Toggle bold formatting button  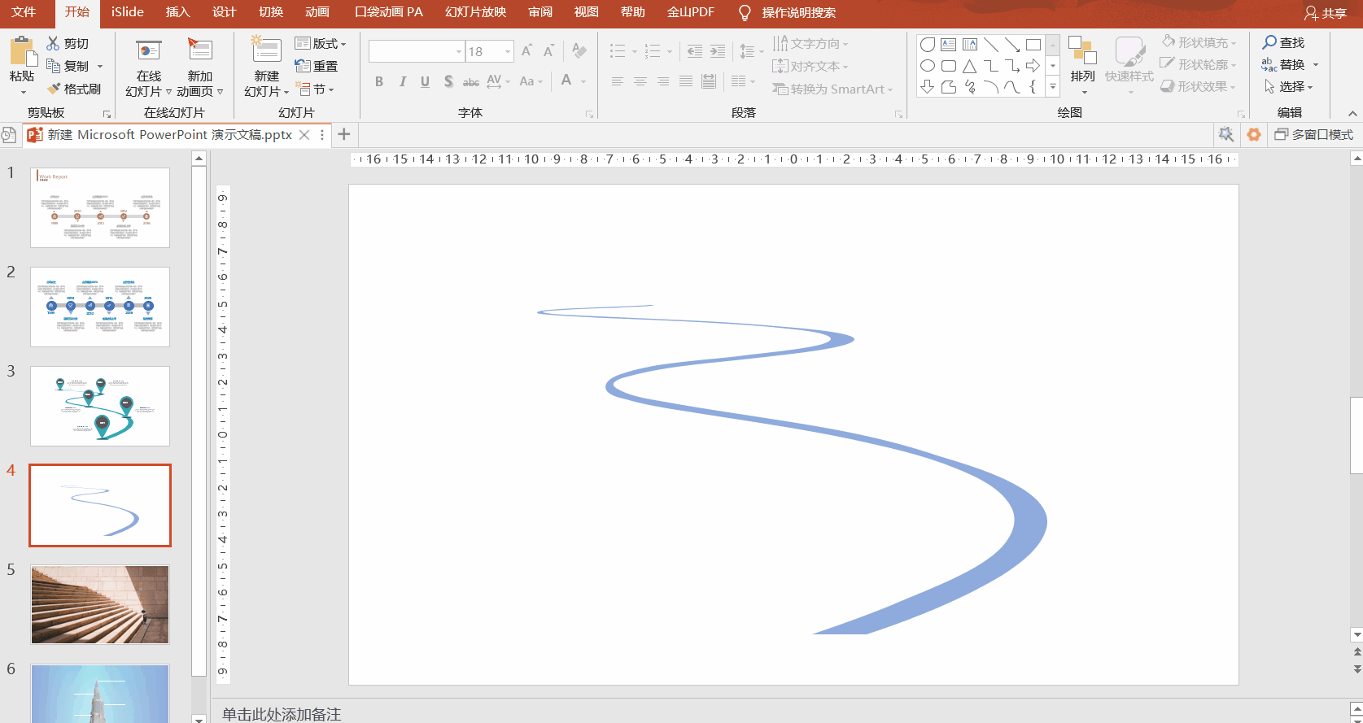click(x=379, y=81)
